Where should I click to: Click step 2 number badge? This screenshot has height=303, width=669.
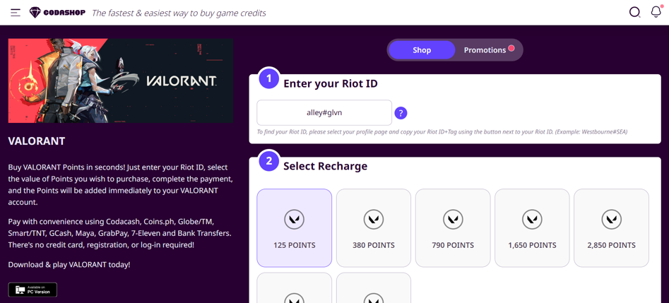pos(268,161)
